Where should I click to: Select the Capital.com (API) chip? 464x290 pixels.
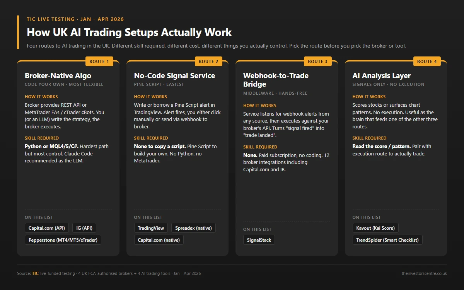tap(47, 228)
